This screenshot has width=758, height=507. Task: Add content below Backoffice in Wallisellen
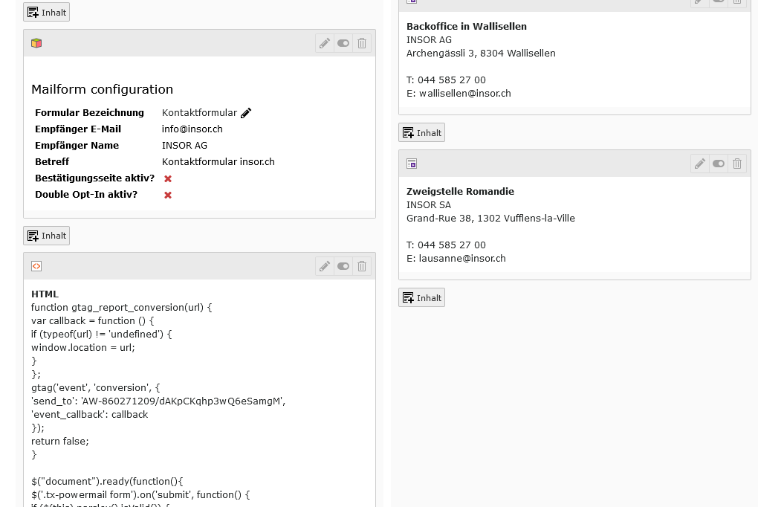[421, 132]
